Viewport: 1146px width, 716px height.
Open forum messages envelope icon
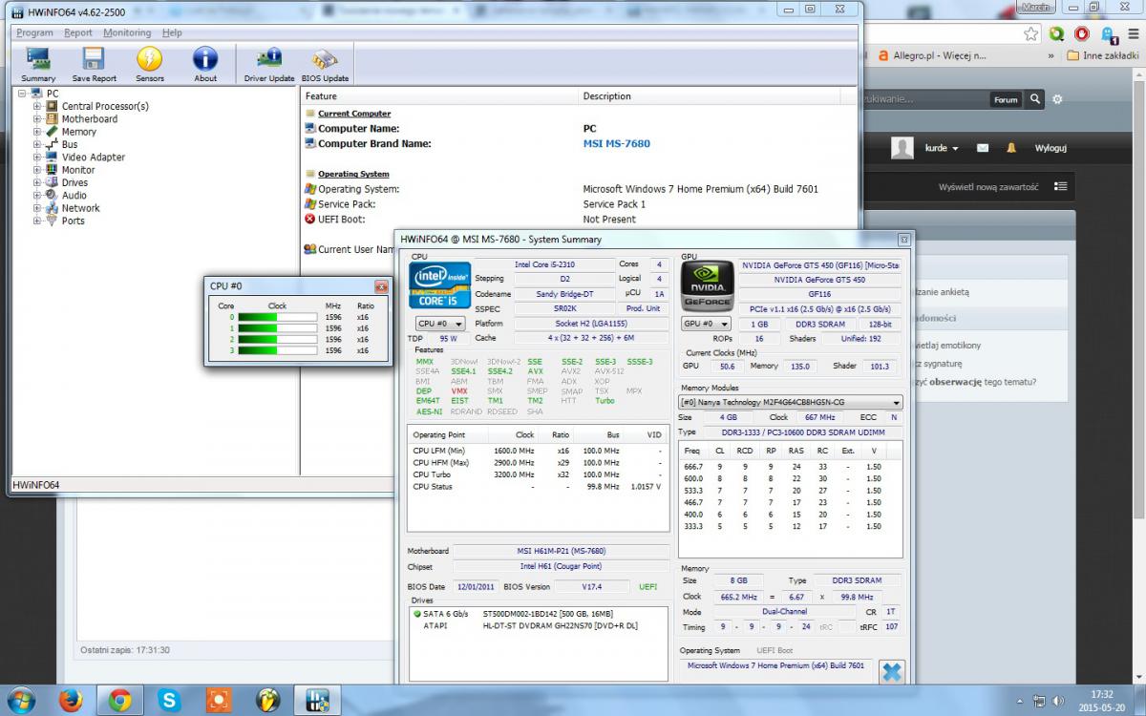[x=983, y=148]
